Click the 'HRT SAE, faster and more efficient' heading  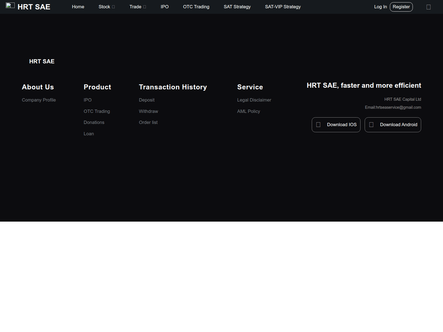(364, 85)
